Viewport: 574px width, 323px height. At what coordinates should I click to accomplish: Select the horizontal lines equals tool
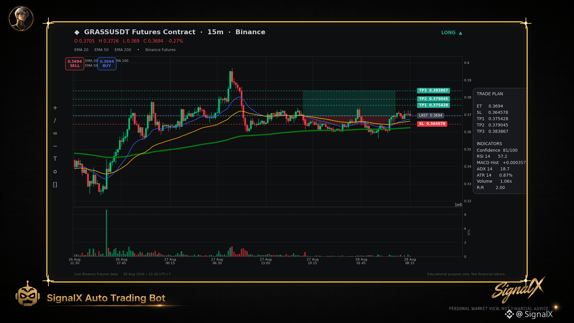point(55,134)
